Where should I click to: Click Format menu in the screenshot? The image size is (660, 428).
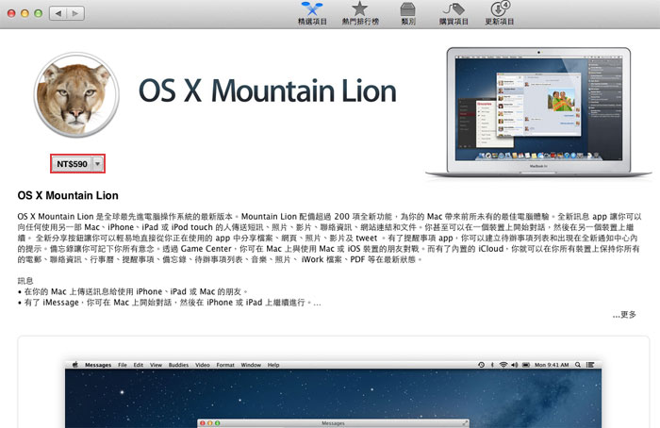(x=225, y=365)
